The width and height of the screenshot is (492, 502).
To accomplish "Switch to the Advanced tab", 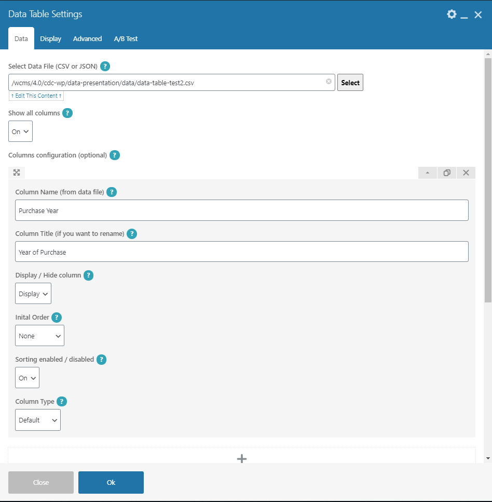I will pos(87,39).
